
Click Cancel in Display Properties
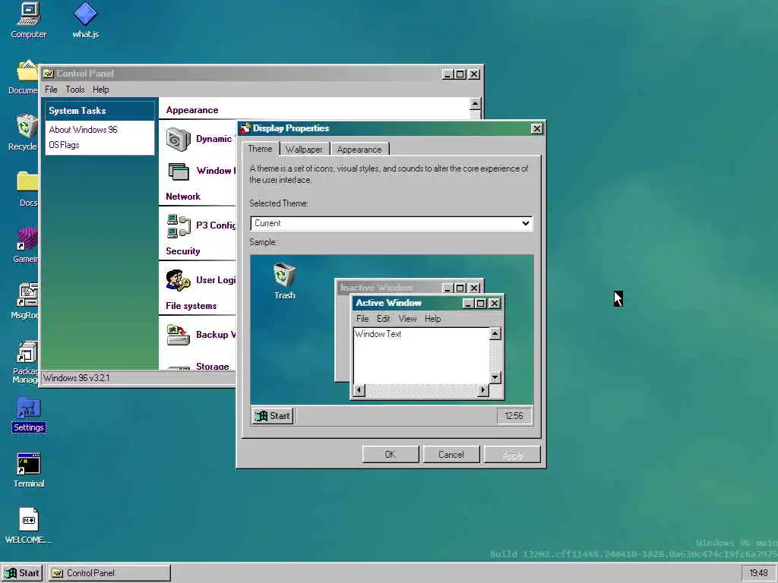coord(451,455)
